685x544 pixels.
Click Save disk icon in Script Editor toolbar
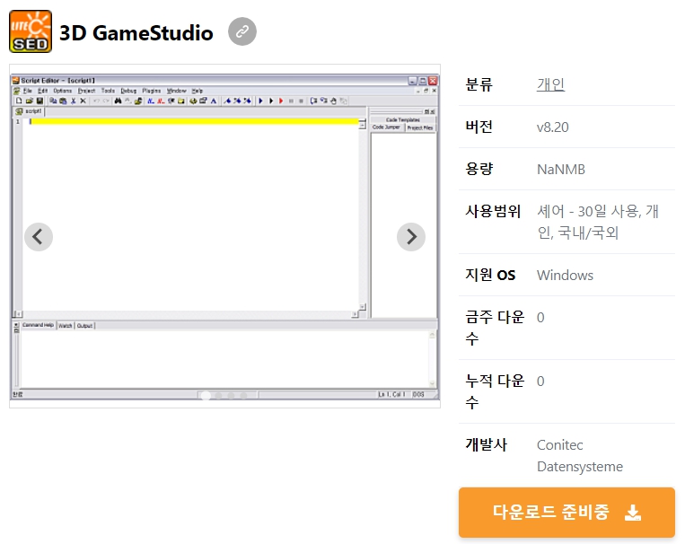40,101
